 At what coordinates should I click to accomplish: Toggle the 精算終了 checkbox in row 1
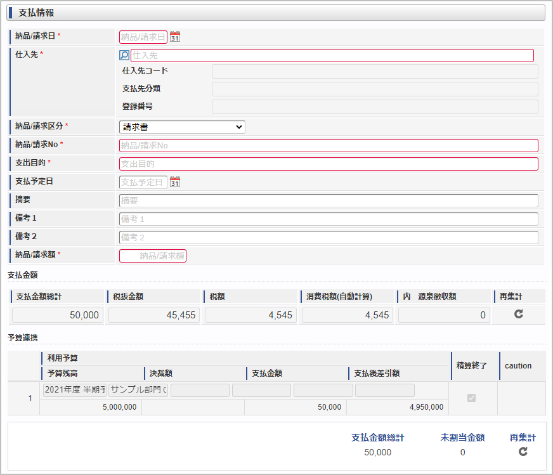[x=471, y=398]
